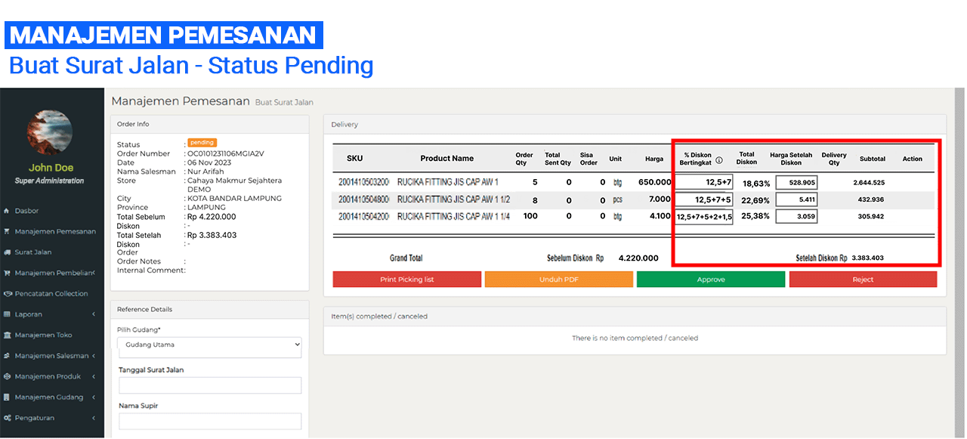Viewport: 967px width, 439px height.
Task: Click the Harga value 650.000
Action: point(654,182)
